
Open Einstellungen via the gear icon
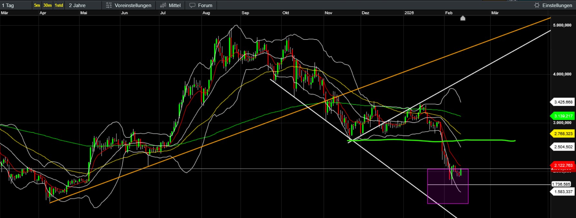coord(537,5)
